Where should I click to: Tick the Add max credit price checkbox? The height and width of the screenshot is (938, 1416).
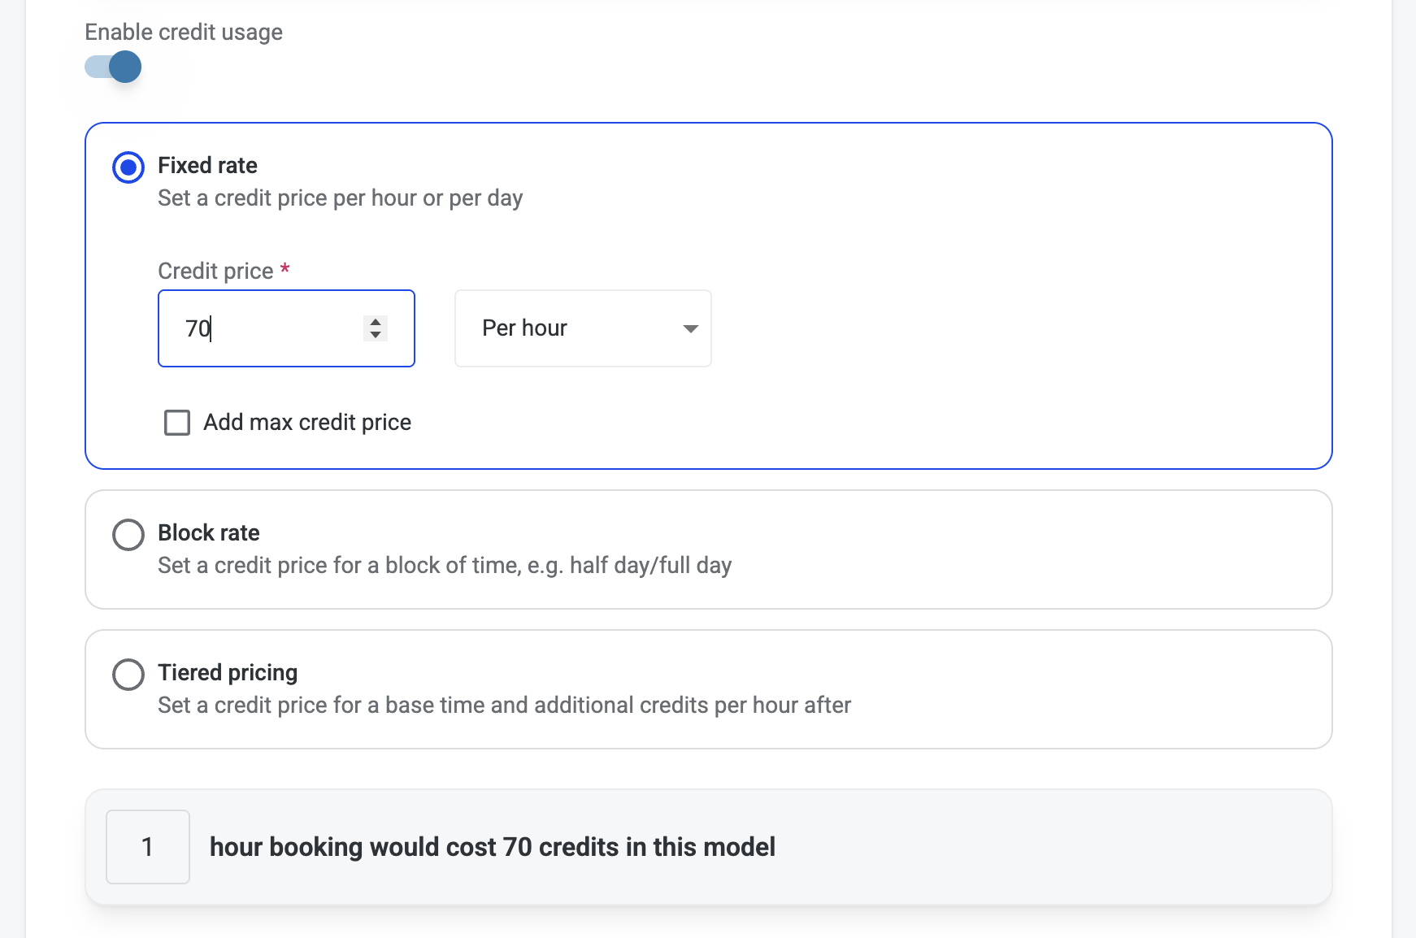177,423
